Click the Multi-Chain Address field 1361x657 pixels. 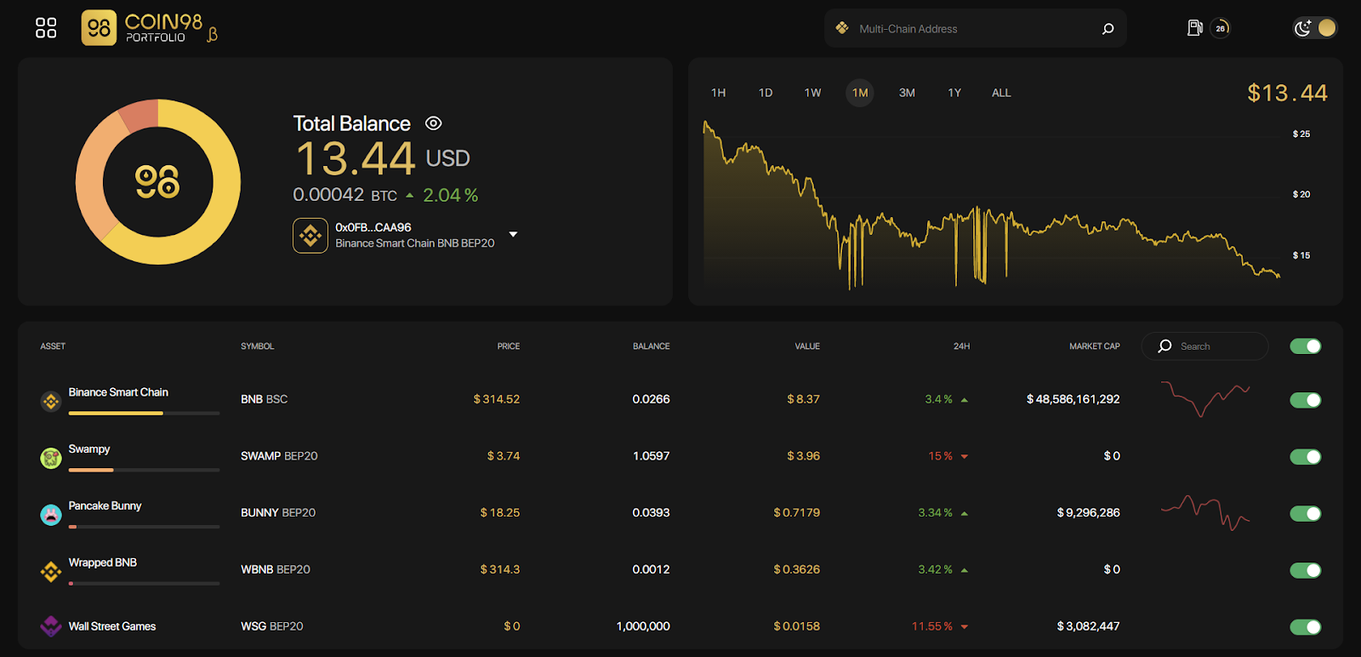pos(976,28)
